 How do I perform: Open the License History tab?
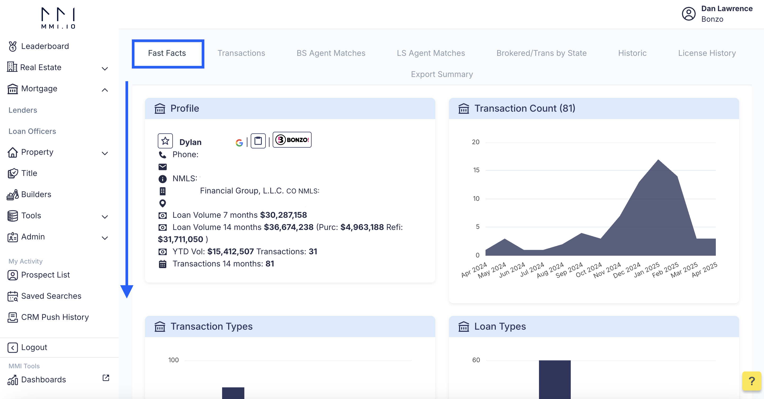707,53
